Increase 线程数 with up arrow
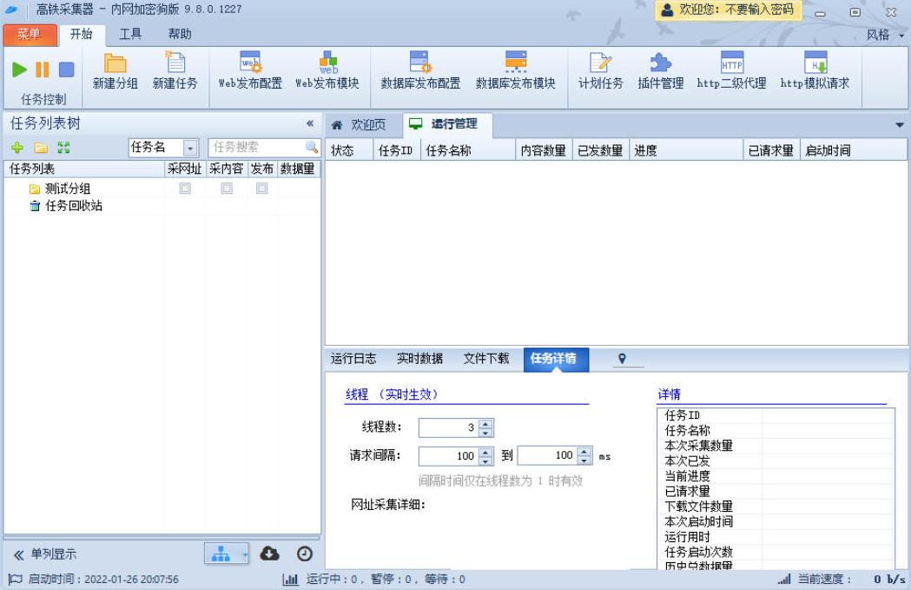This screenshot has width=911, height=590. [485, 423]
